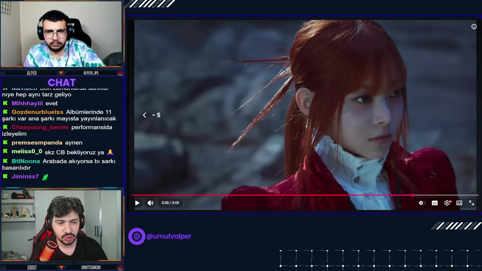Screen dimensions: 482x271
Task: Click the red playback progress bar
Action: (x=272, y=195)
